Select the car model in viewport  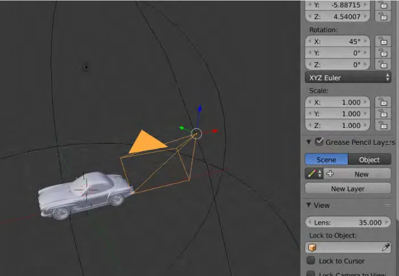pos(85,195)
